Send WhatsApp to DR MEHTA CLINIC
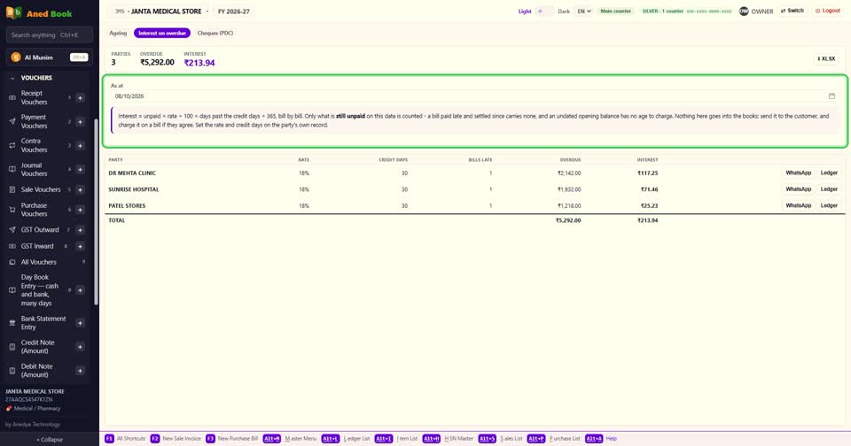 799,173
